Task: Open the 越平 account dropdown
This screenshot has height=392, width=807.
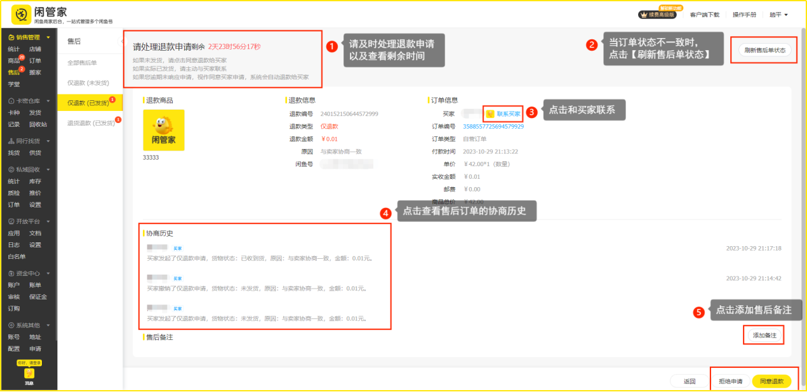Action: (778, 15)
